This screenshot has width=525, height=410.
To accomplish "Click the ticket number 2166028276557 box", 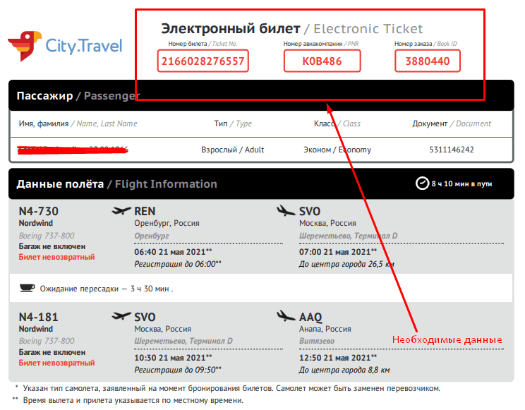I will 203,61.
